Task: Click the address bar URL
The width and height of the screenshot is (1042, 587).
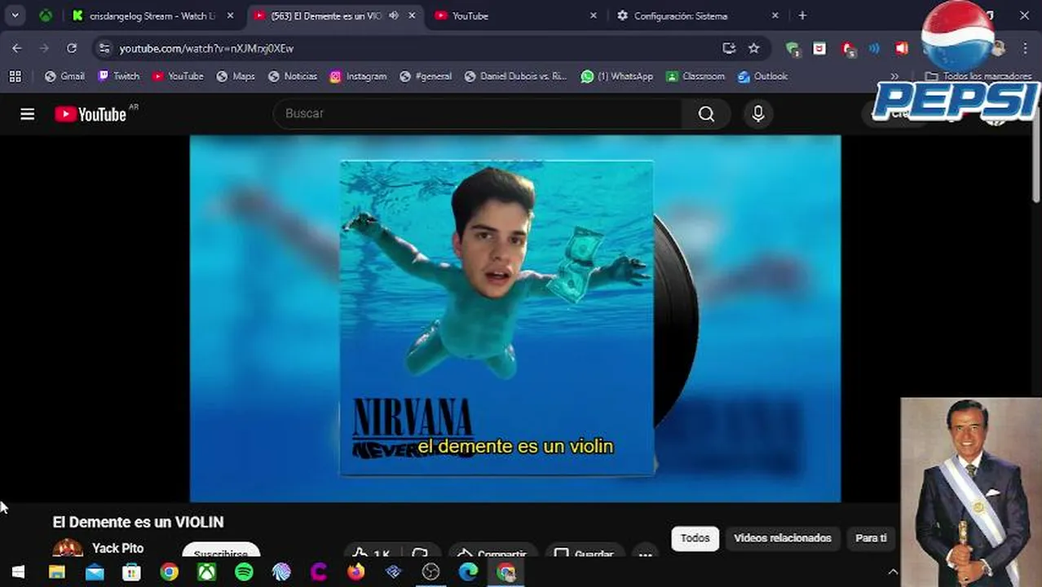Action: click(x=206, y=49)
